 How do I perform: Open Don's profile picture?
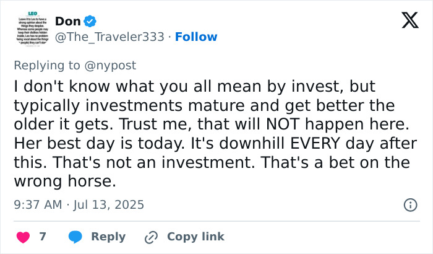(30, 29)
